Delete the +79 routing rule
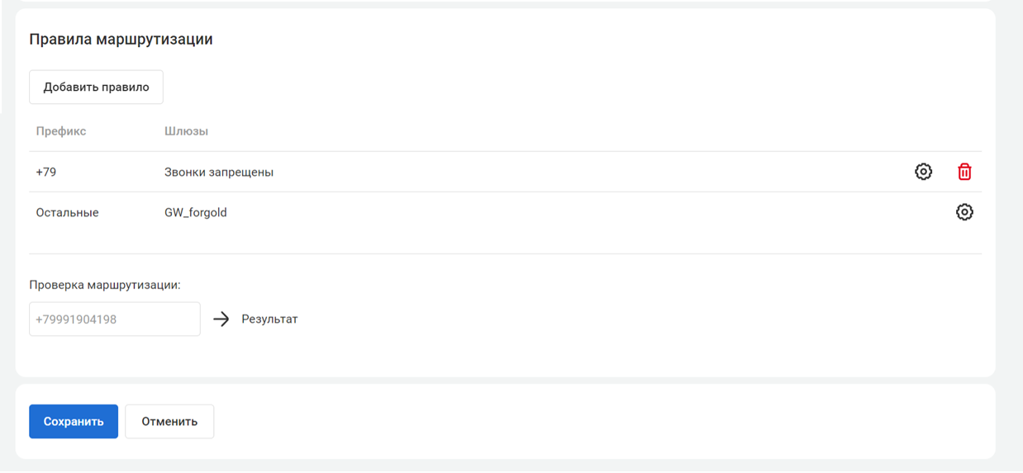The image size is (1023, 473). click(964, 172)
